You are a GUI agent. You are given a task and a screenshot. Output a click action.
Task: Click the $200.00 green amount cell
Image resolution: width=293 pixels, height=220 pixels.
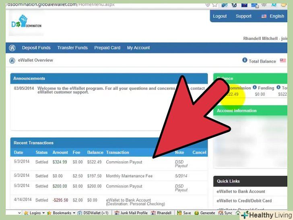(60, 186)
